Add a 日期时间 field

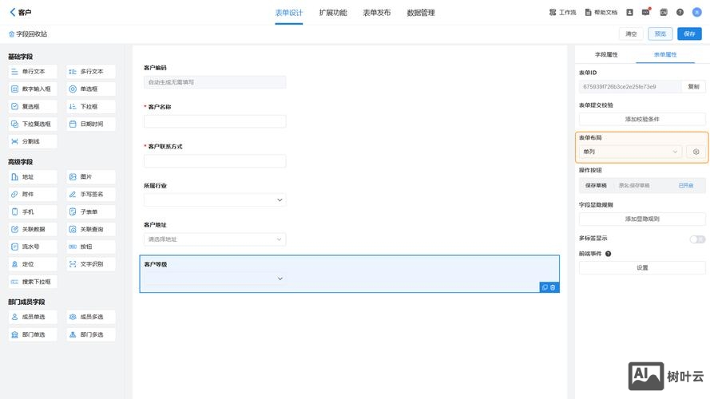pos(90,124)
